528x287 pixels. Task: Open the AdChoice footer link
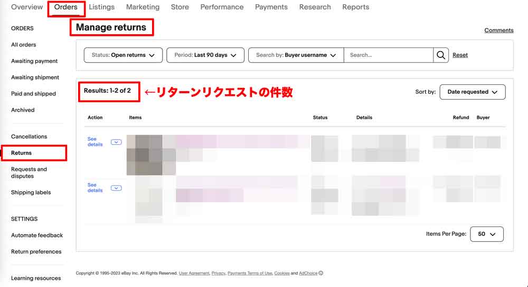click(x=308, y=273)
